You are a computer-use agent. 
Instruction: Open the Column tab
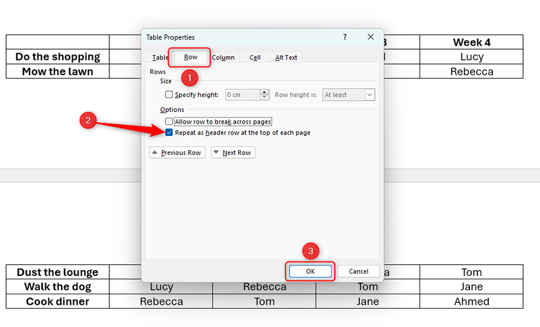point(223,58)
